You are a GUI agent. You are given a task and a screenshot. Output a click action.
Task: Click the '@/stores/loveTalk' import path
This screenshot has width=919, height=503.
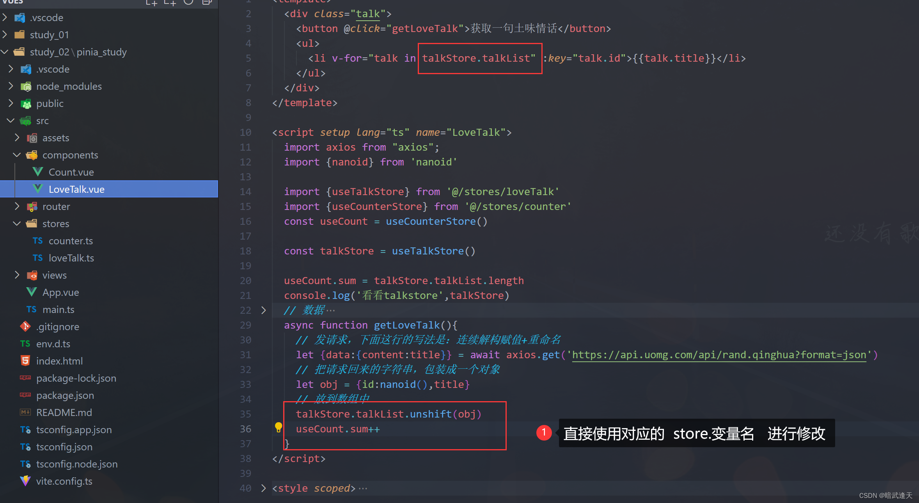point(503,192)
